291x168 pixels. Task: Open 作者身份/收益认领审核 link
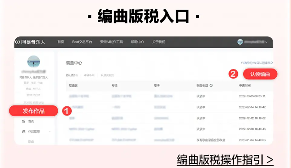tap(257, 63)
